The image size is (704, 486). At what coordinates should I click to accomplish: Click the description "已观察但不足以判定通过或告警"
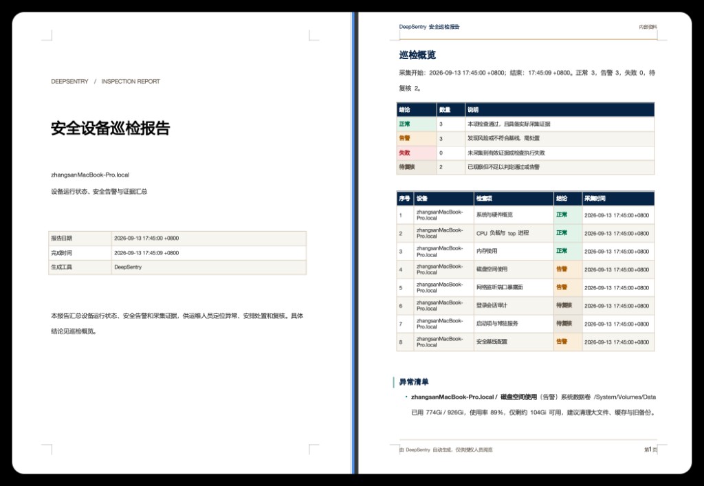(x=503, y=167)
